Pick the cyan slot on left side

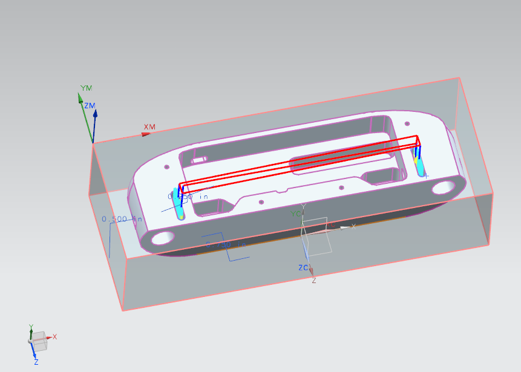tap(177, 202)
